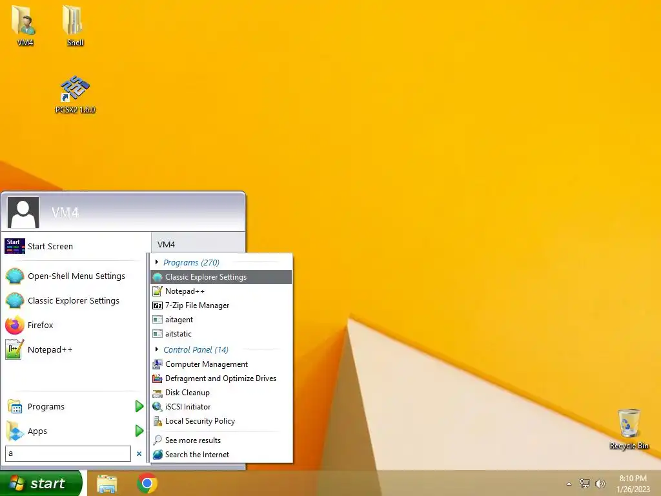The image size is (661, 496).
Task: Click the Computer Management result icon
Action: (x=158, y=364)
